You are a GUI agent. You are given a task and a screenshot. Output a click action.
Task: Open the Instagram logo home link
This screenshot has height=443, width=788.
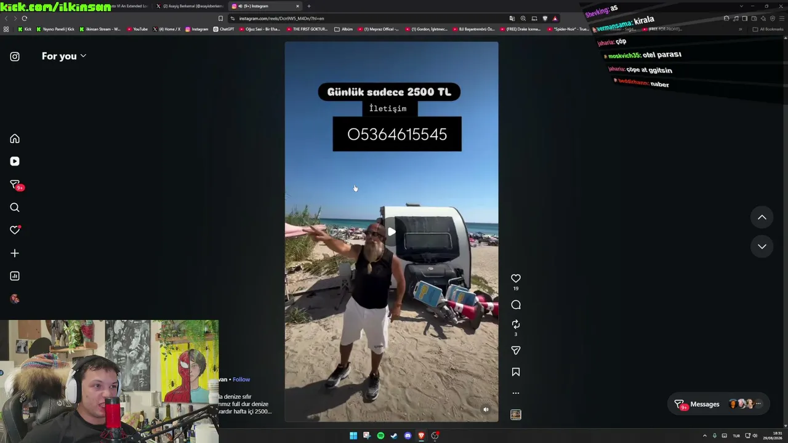(15, 57)
